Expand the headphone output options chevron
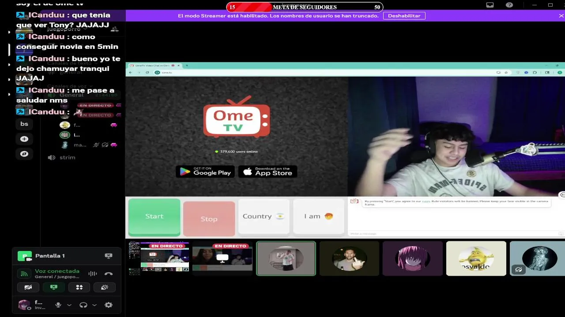The image size is (565, 317). 94,305
